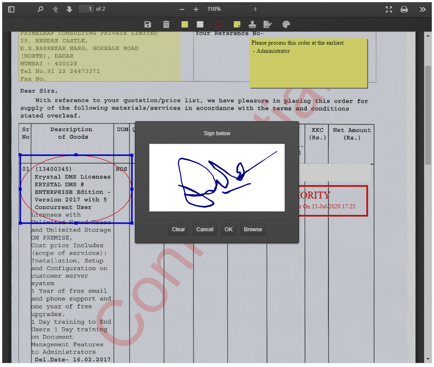Delete annotation with the trash icon

click(166, 24)
